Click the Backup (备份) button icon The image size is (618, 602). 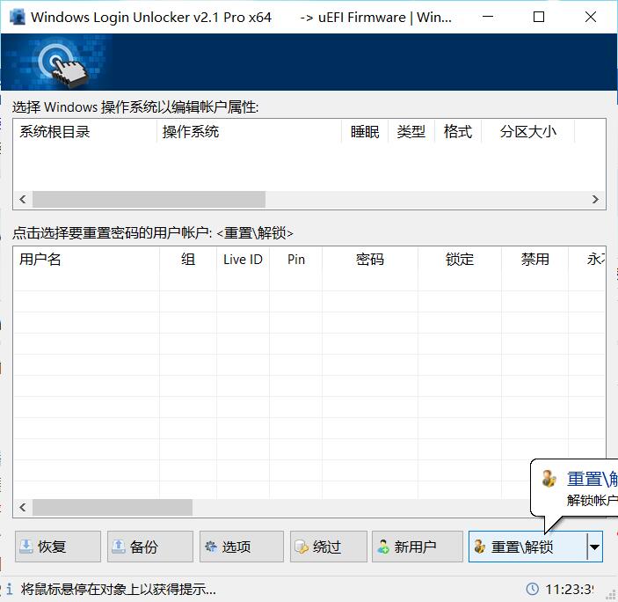point(118,547)
